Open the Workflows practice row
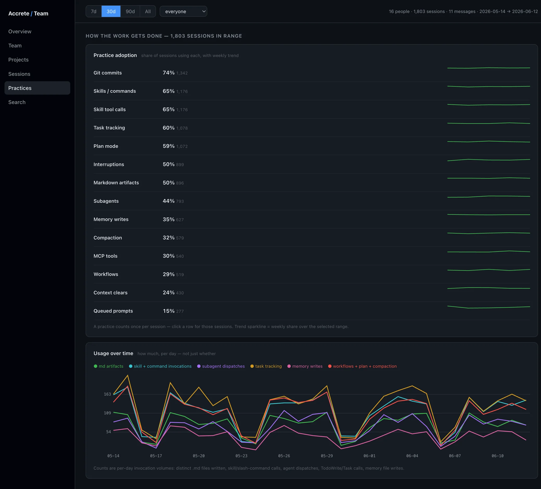The image size is (541, 489). pos(312,274)
